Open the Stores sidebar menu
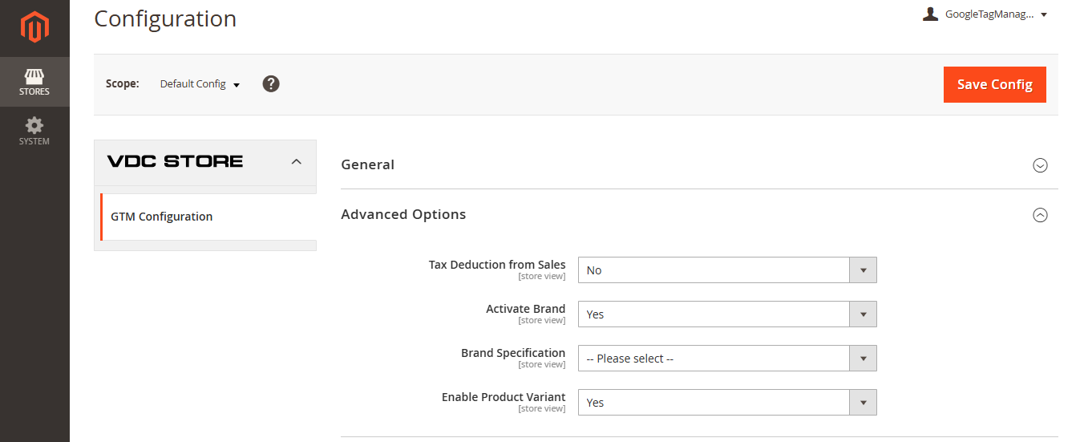This screenshot has height=442, width=1080. tap(34, 83)
